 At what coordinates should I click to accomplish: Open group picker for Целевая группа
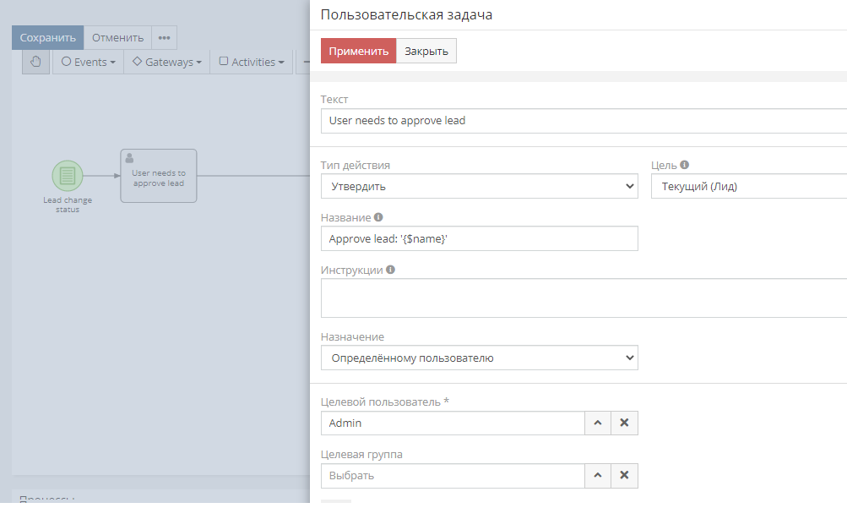click(598, 476)
